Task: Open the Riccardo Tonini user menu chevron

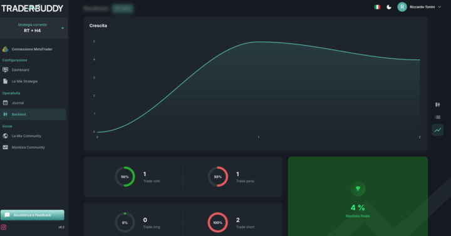Action: click(x=440, y=7)
